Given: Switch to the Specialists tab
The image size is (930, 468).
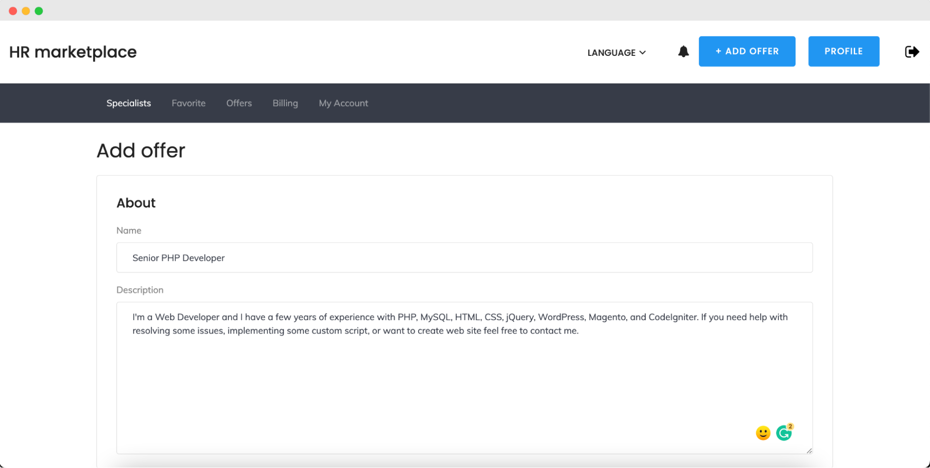Looking at the screenshot, I should 128,103.
